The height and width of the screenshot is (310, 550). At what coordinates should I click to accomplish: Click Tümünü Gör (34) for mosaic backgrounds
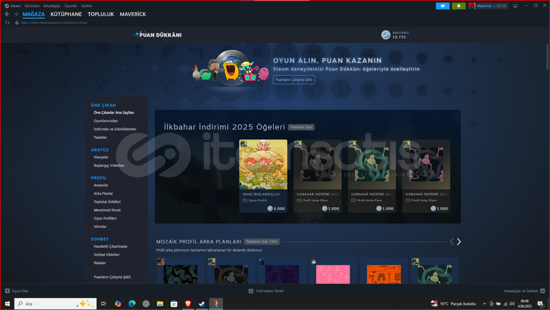point(262,242)
